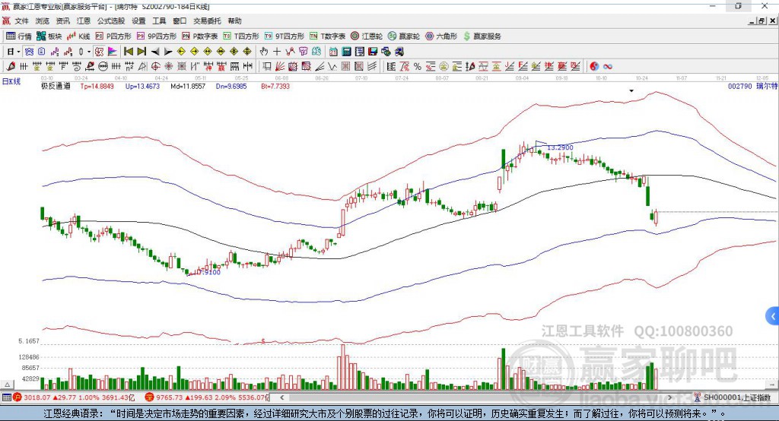Image resolution: width=779 pixels, height=421 pixels.
Task: Open the 9T四方形 tool
Action: [x=285, y=36]
